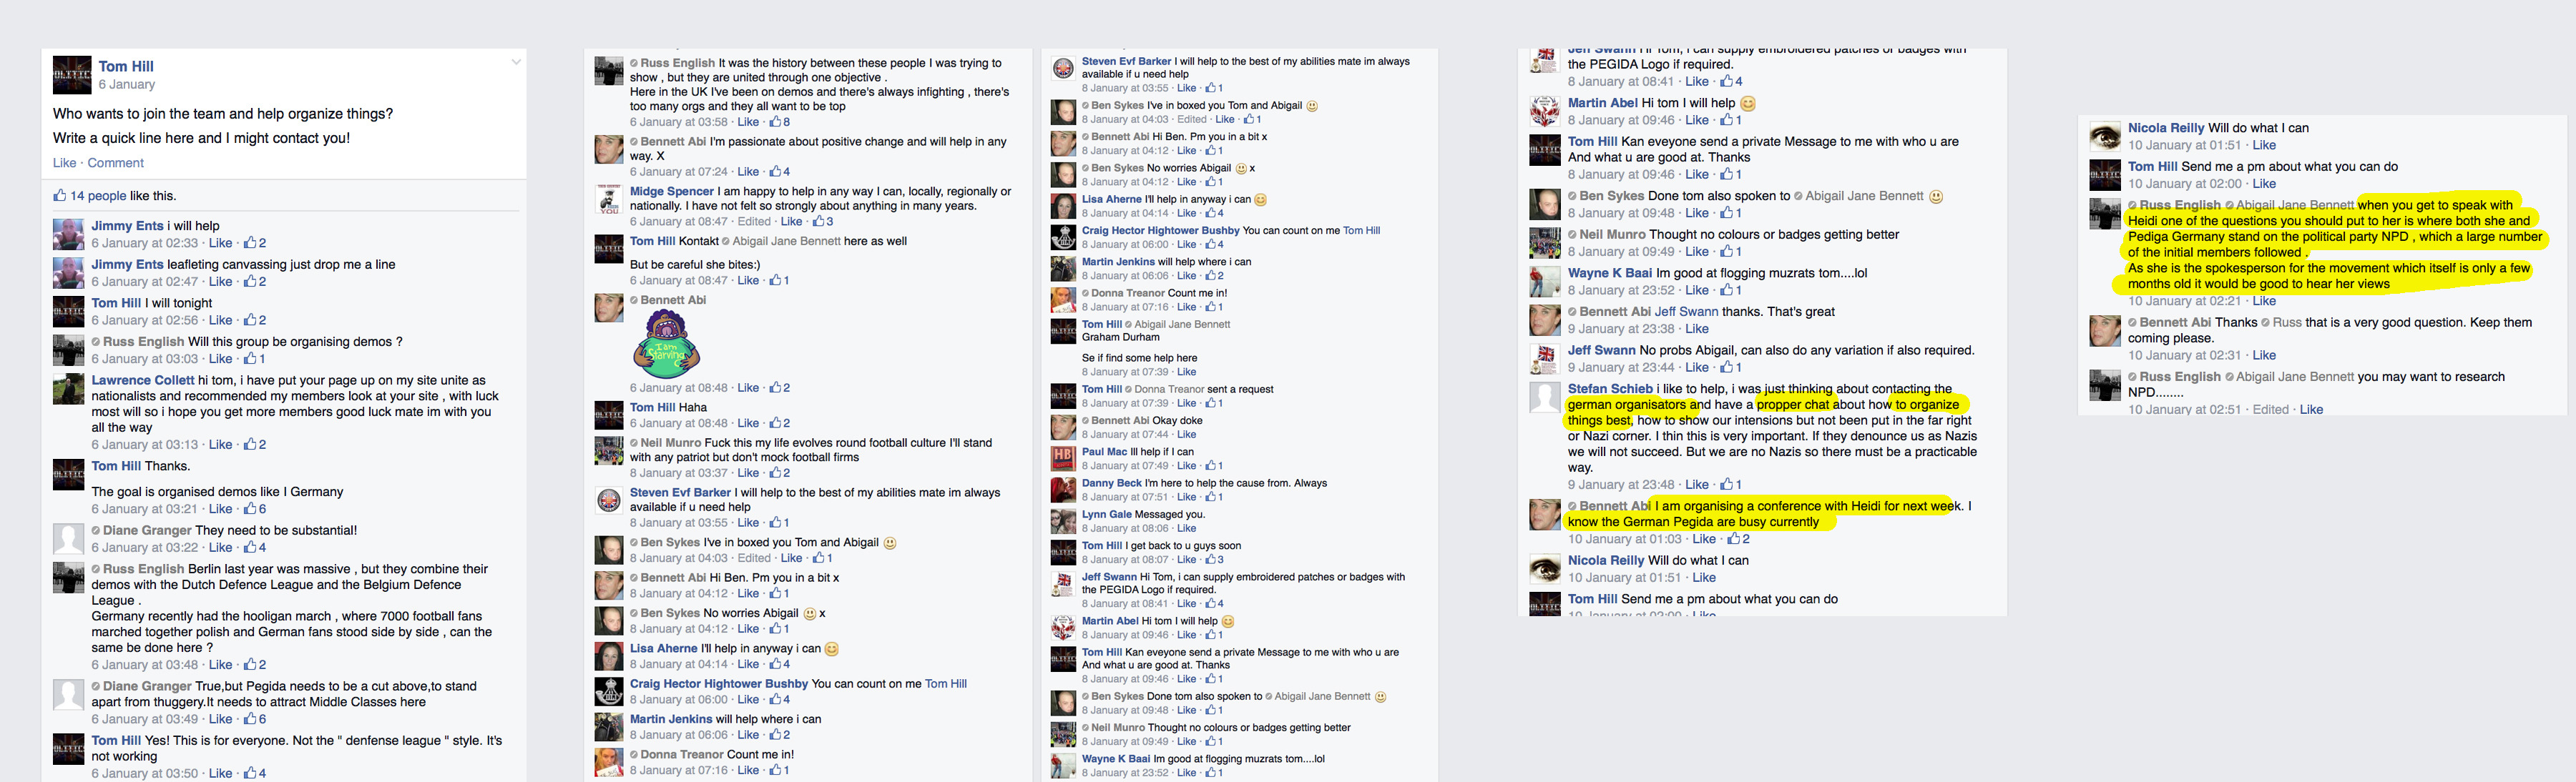The image size is (2576, 782).
Task: Click Like under Nicola Reilly's 'Will do what I can' in far-right panel
Action: 2264,145
